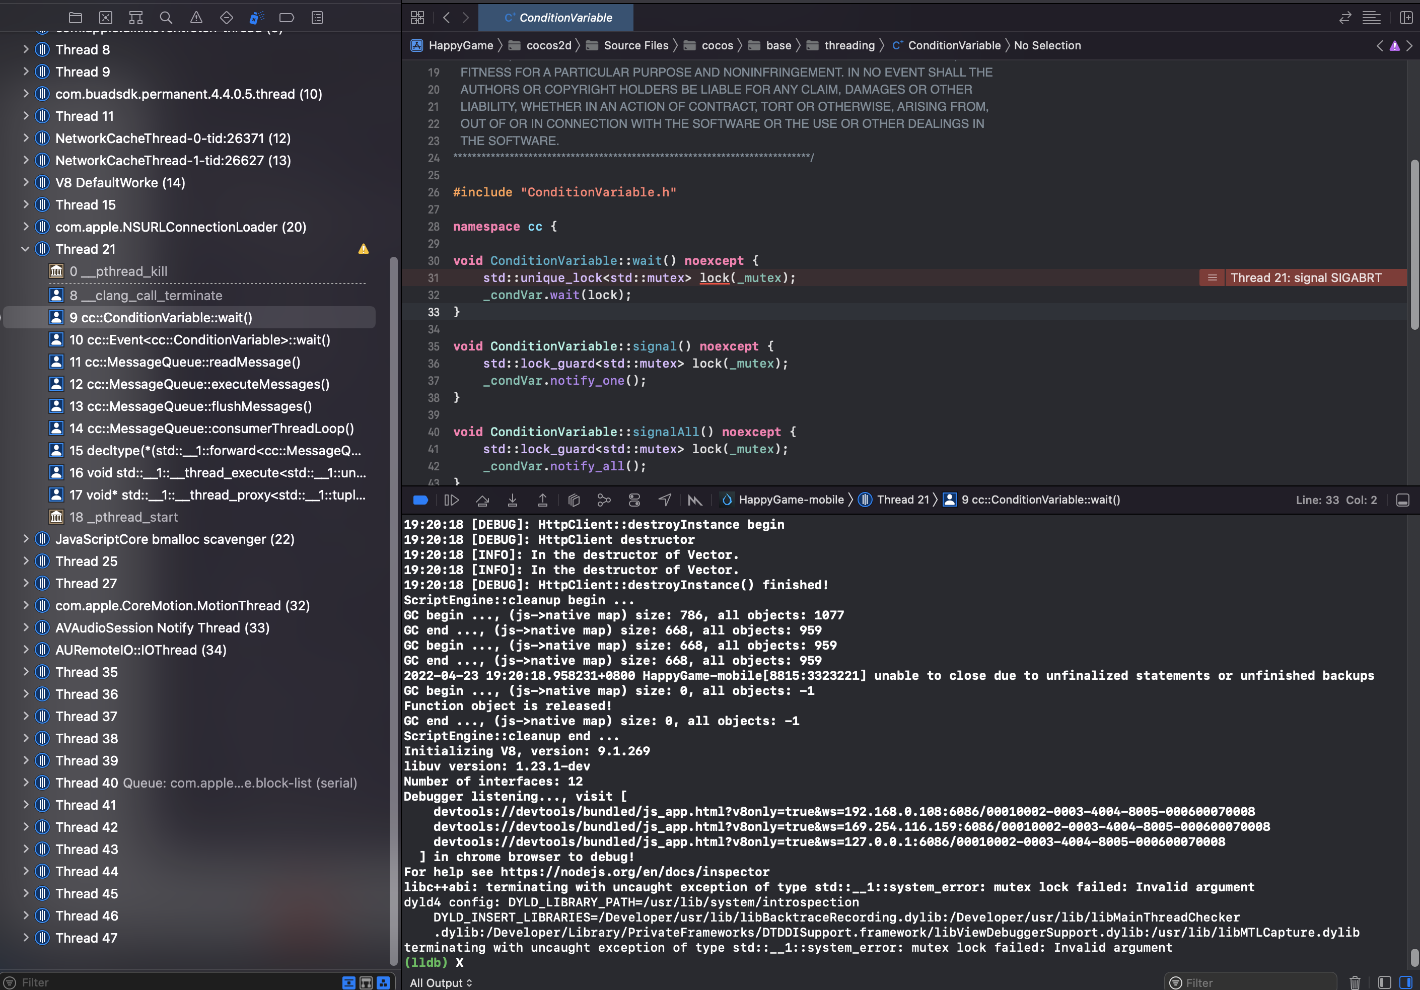Image resolution: width=1420 pixels, height=990 pixels.
Task: Click the Thread 21 signal SIGABRT annotation
Action: click(x=1305, y=277)
